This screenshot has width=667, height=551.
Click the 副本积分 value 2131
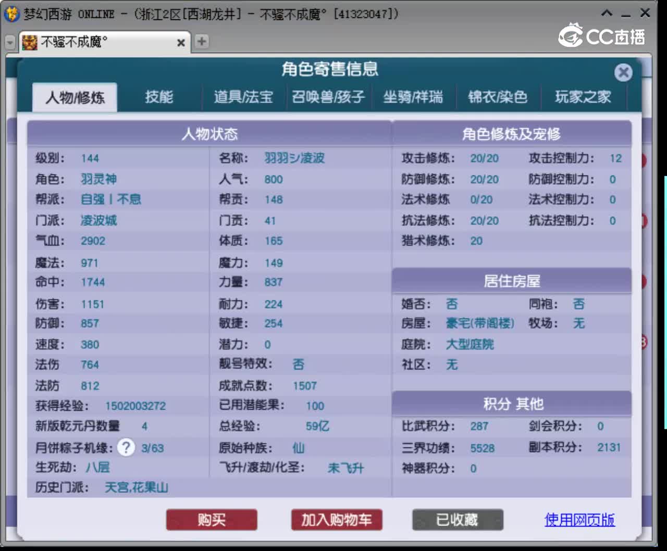click(x=609, y=447)
